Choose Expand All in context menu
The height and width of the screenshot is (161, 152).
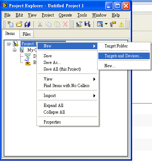tap(67, 105)
